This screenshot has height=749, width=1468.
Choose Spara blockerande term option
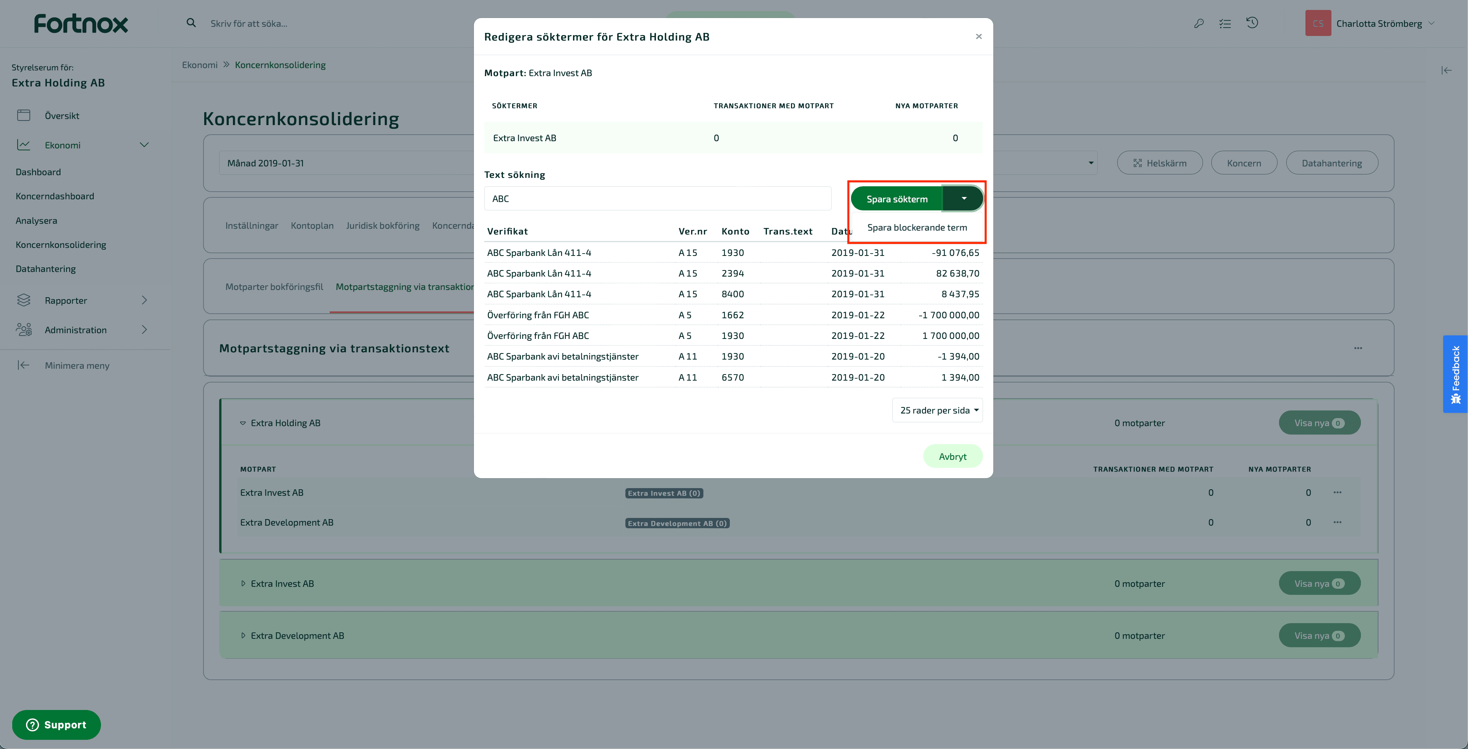(916, 228)
